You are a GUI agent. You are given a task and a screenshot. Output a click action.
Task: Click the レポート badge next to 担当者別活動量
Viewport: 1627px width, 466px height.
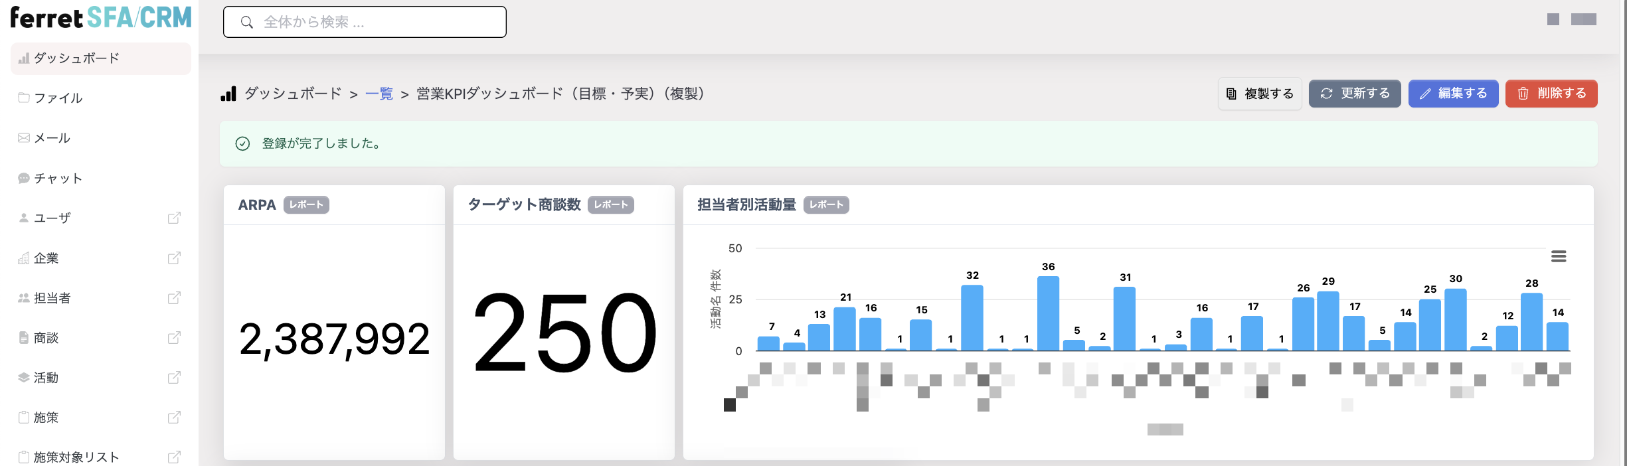tap(826, 205)
